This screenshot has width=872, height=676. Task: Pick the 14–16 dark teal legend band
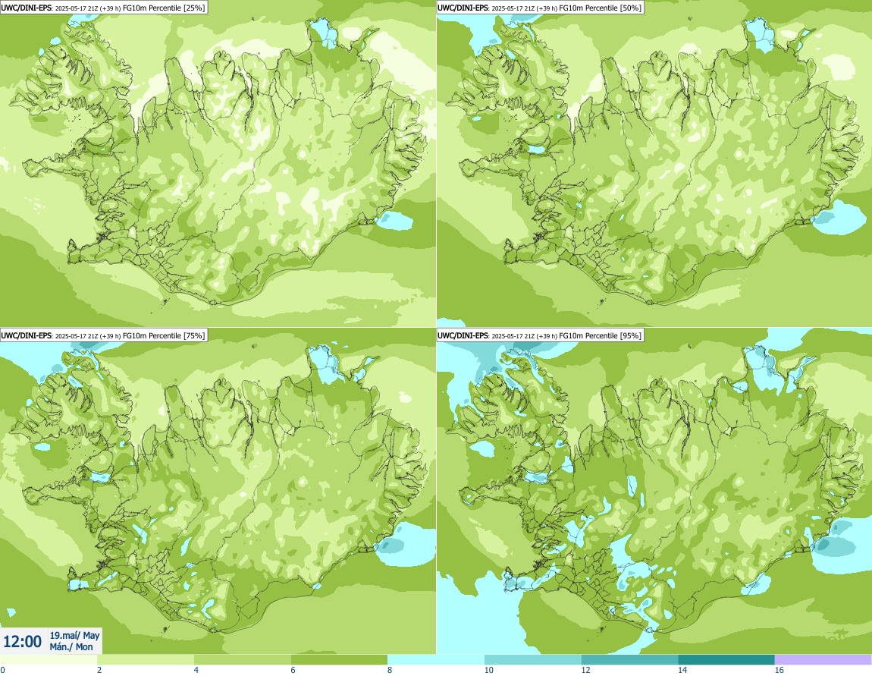coord(726,660)
